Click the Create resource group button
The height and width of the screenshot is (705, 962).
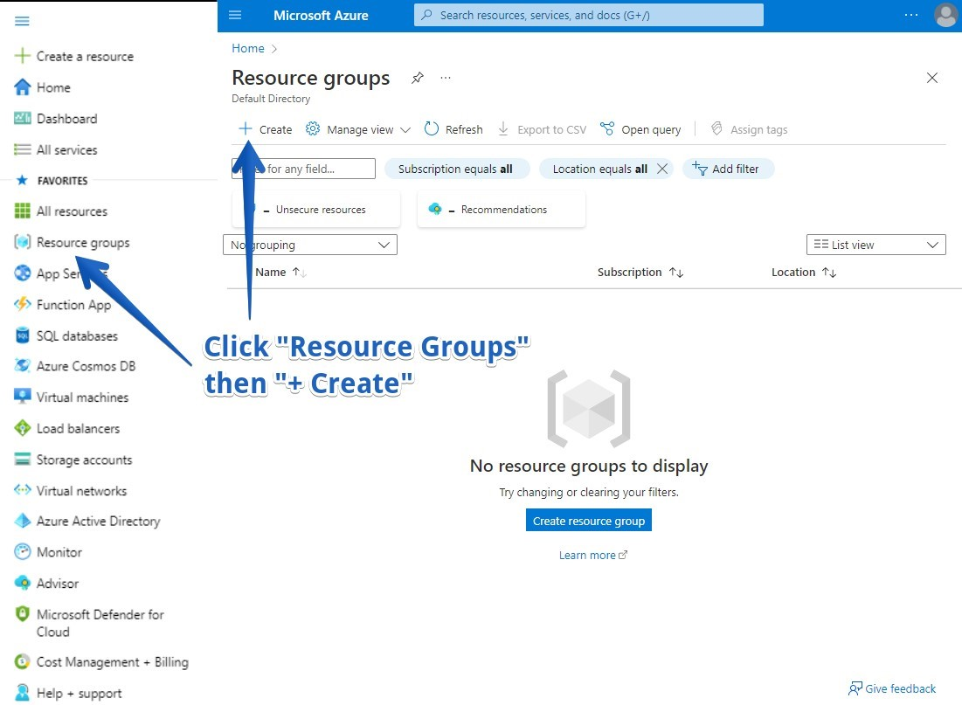click(589, 521)
